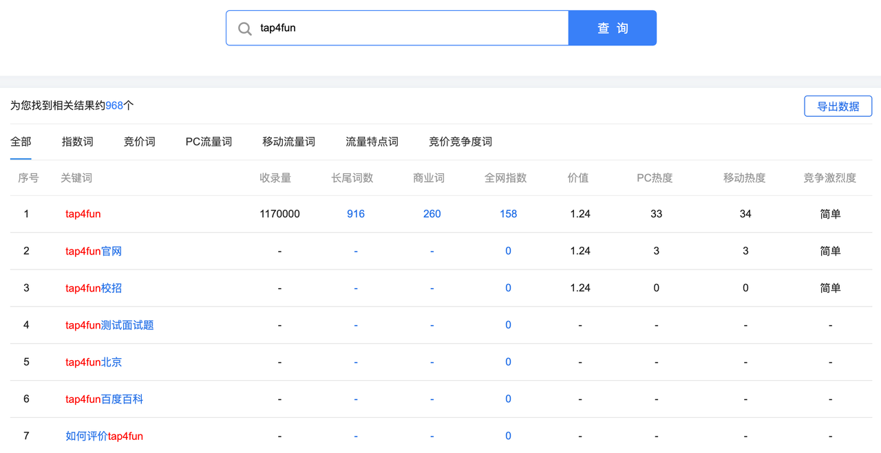Open the 流量特点词 tab
881x453 pixels.
pos(372,142)
